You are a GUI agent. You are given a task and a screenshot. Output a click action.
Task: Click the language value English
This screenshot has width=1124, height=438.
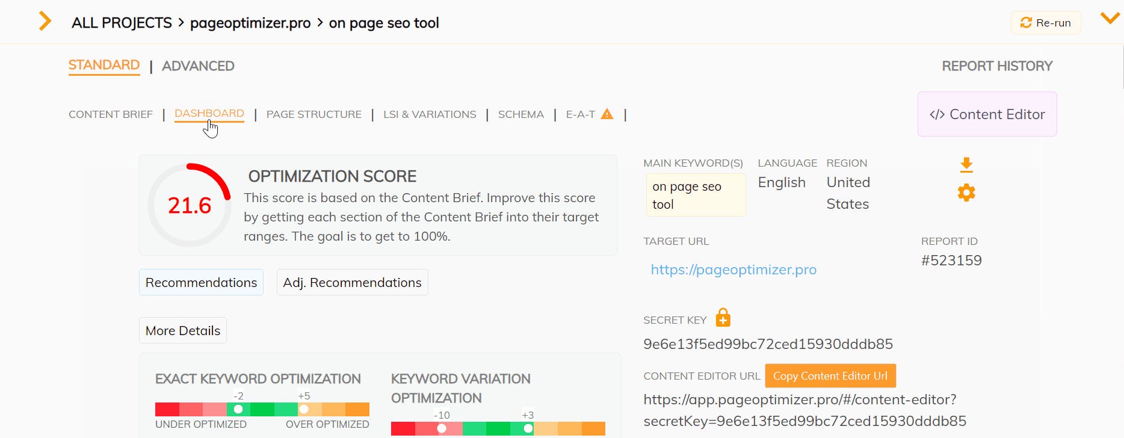pyautogui.click(x=782, y=182)
